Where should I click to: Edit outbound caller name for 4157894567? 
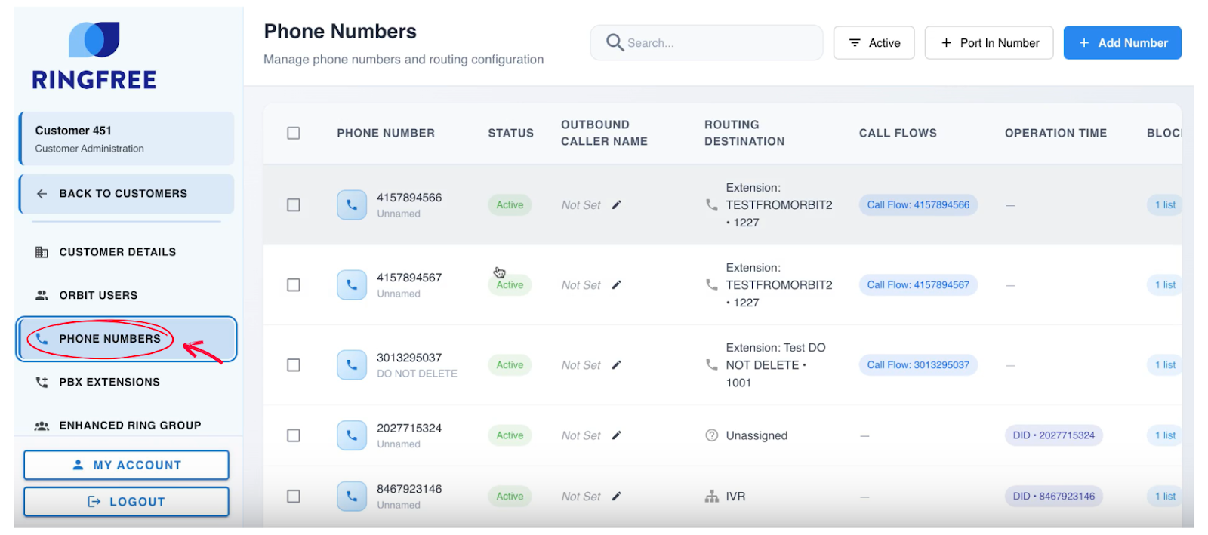[616, 285]
